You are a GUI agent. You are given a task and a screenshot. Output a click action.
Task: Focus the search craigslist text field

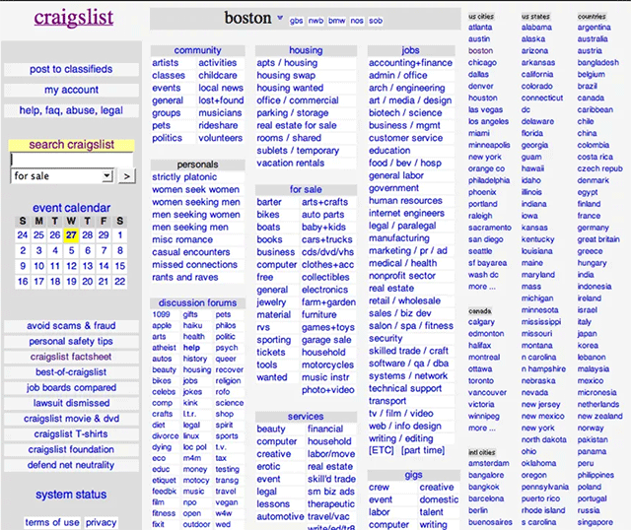click(71, 160)
